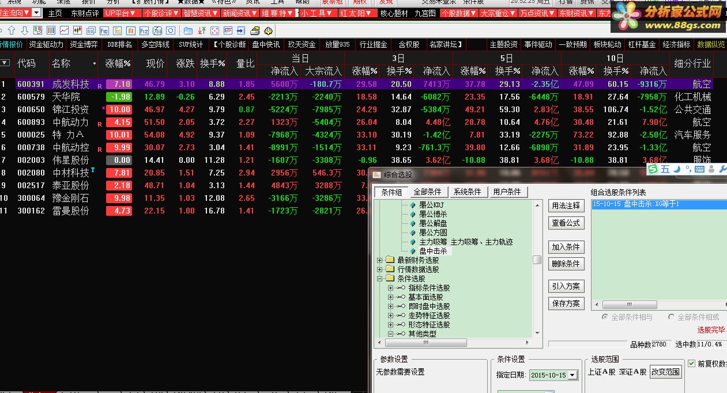Select the '全部条件相与' radio button
The width and height of the screenshot is (727, 393).
(x=605, y=317)
